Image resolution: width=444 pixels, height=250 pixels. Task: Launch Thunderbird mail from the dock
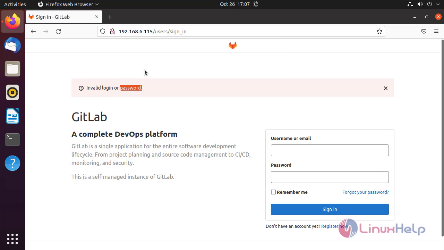[12, 45]
